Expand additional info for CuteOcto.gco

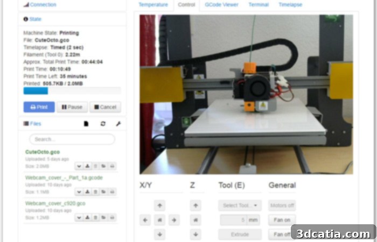tap(79, 166)
